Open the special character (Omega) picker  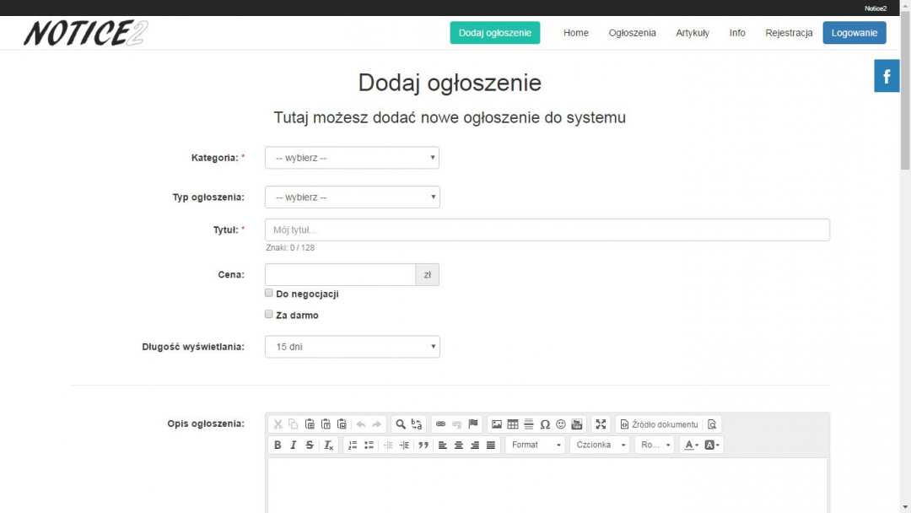click(x=545, y=424)
